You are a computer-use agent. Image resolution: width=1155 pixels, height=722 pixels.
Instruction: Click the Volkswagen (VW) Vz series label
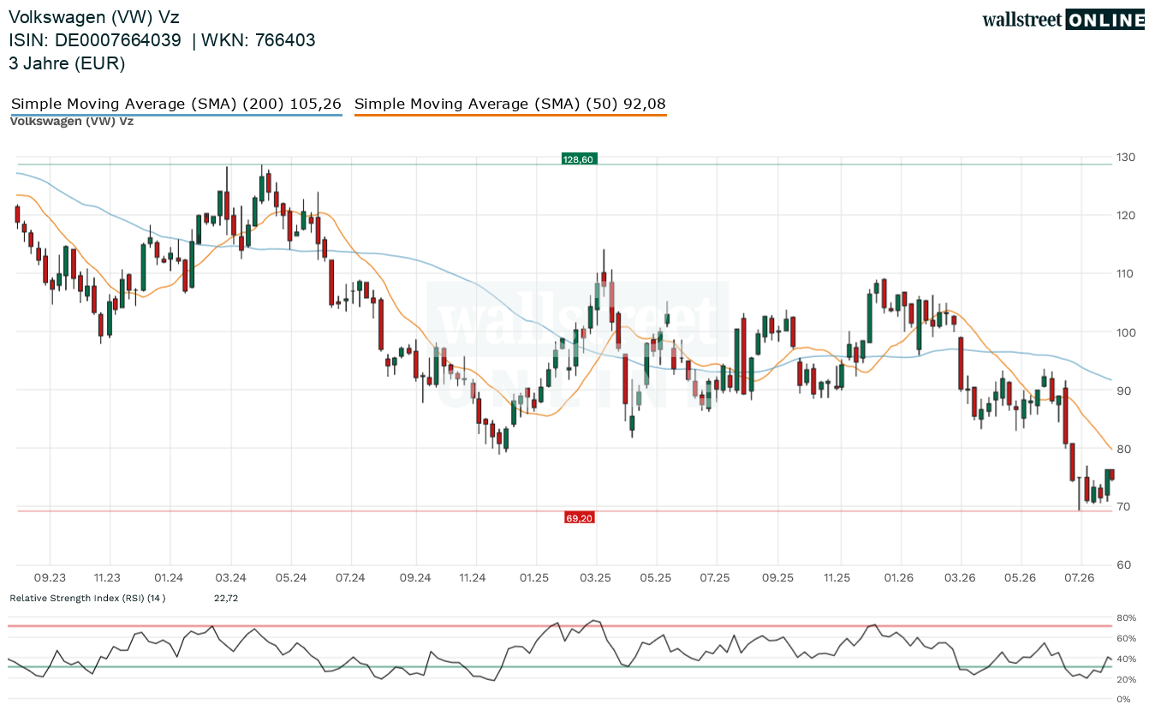pyautogui.click(x=72, y=121)
